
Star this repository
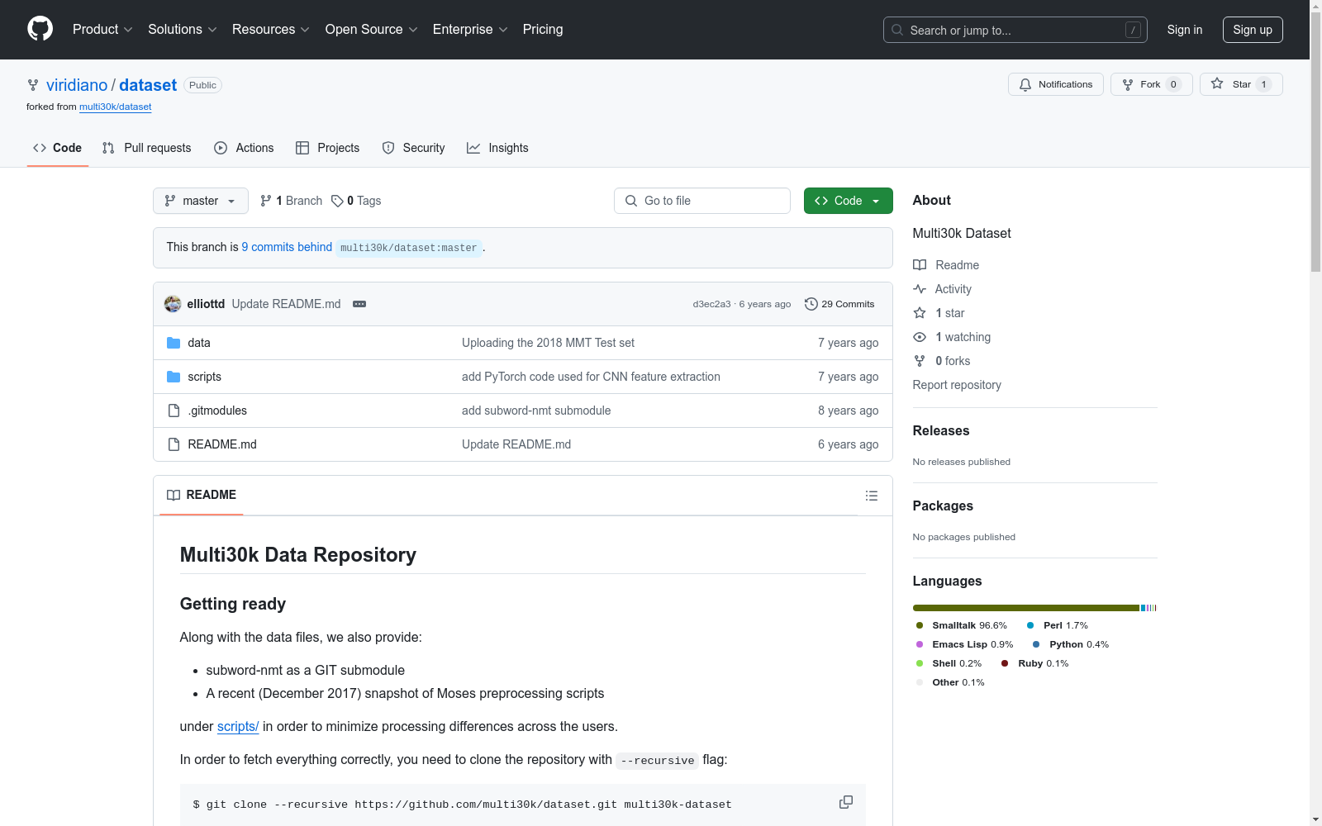pos(1240,84)
